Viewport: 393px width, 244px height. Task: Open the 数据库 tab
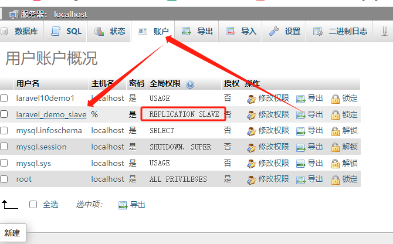pos(21,31)
